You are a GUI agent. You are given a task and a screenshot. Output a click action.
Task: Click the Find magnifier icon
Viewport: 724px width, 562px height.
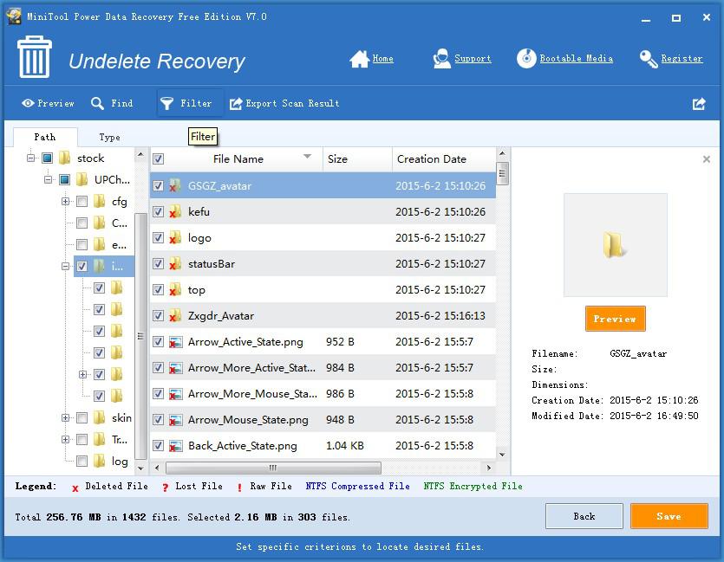(x=97, y=103)
